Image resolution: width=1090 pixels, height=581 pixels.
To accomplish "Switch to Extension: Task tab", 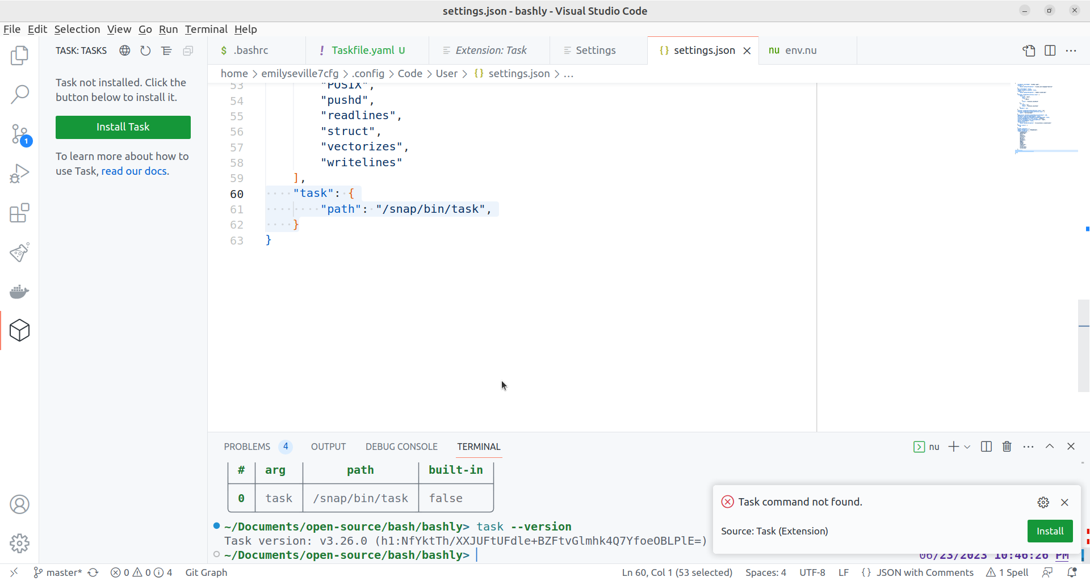I will coord(491,50).
